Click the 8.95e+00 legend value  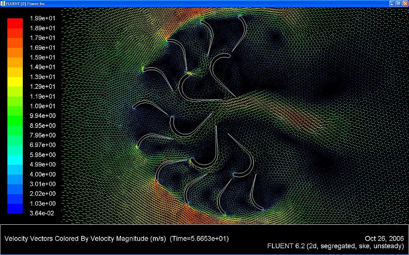[x=42, y=126]
